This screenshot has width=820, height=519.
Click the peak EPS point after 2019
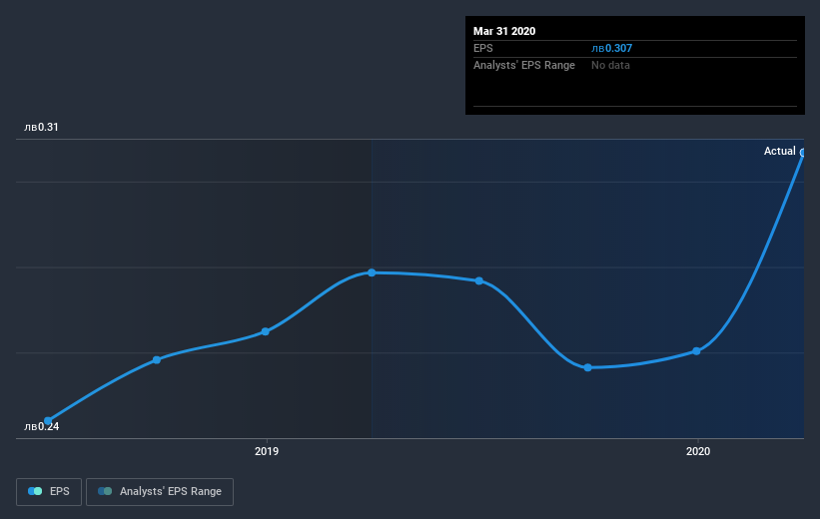click(x=372, y=272)
